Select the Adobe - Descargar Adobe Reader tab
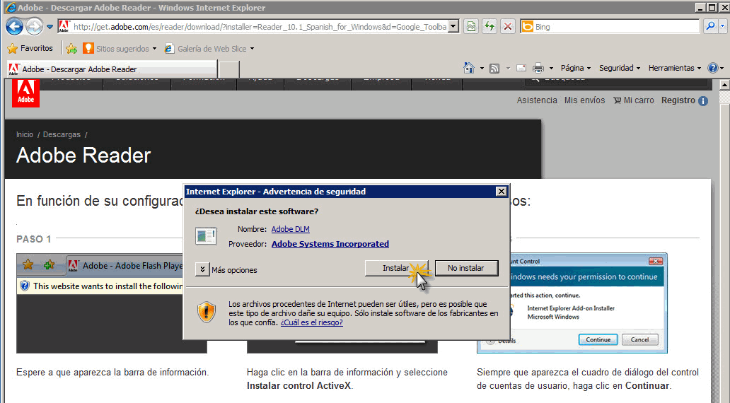The image size is (730, 403). tap(112, 69)
